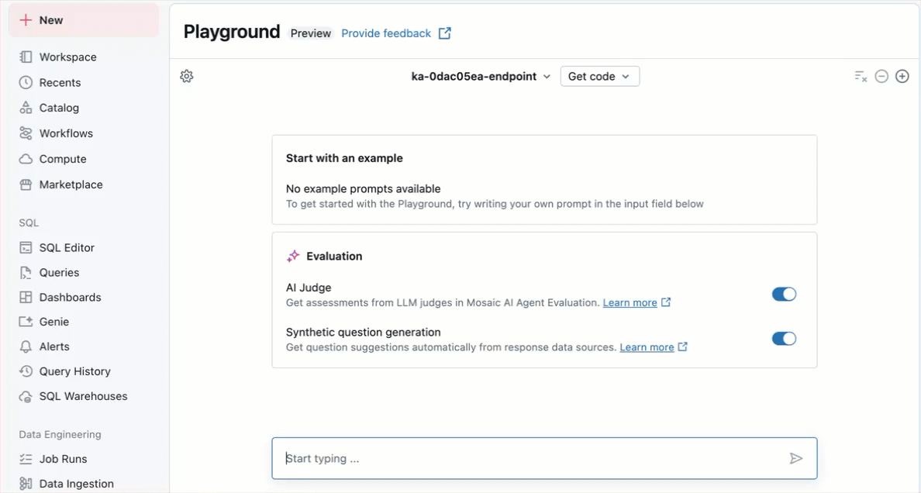The width and height of the screenshot is (921, 493).
Task: Click the Compute sidebar icon
Action: click(25, 159)
